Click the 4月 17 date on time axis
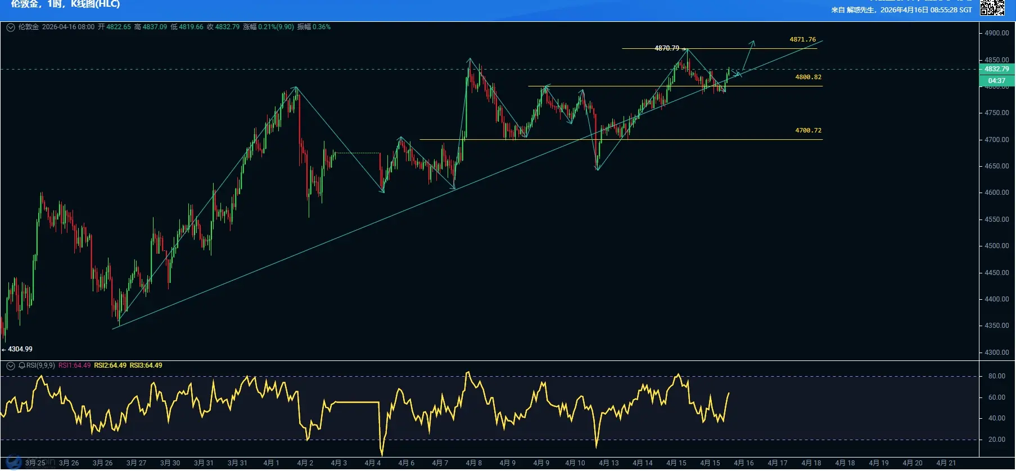Screen dimensions: 1016x471 pyautogui.click(x=777, y=463)
